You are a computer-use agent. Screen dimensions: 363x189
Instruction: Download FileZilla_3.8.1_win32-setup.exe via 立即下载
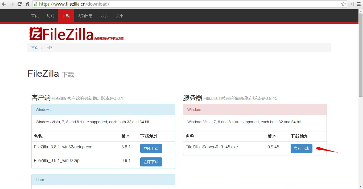pyautogui.click(x=151, y=148)
